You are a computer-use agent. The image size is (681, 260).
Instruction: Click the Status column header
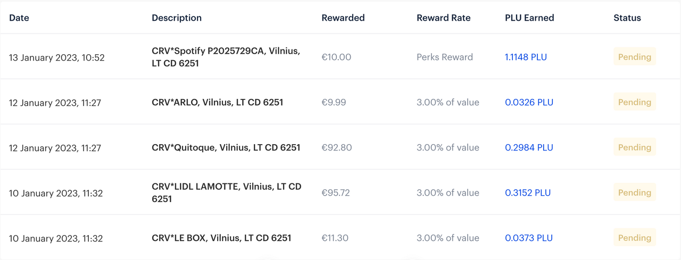(x=627, y=18)
